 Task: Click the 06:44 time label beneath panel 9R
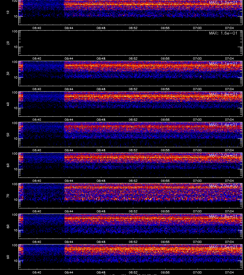(x=69, y=273)
